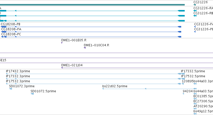Image resolution: width=213 pixels, height=115 pixels.
Task: Click the bs44a03.5prime label
Action: pos(203,91)
